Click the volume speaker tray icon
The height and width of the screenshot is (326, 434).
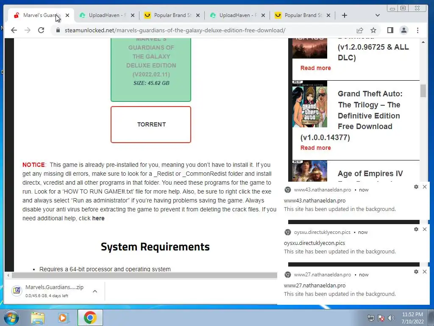[x=391, y=318]
